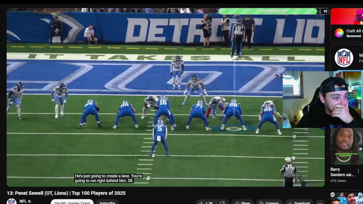Download the video
The width and height of the screenshot is (363, 204).
[299, 202]
